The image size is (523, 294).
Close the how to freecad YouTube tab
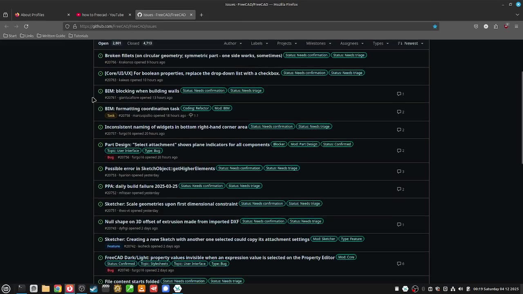130,15
